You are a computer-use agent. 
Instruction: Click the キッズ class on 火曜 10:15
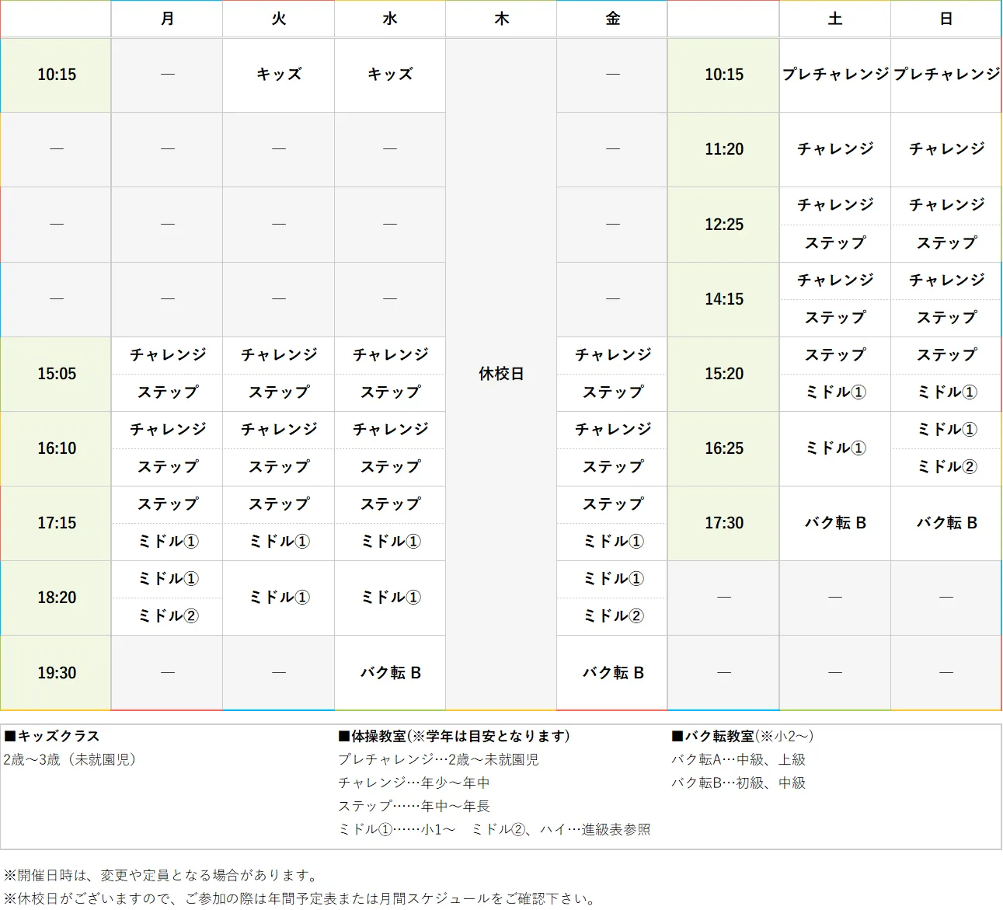click(x=277, y=75)
